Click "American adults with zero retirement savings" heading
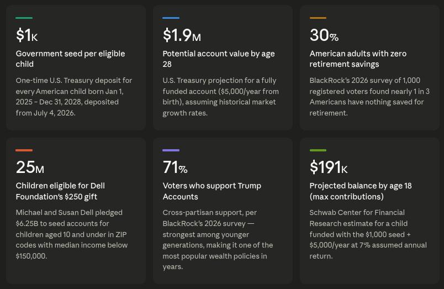Image resolution: width=444 pixels, height=289 pixels. 358,59
